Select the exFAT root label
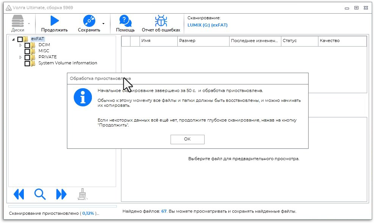 click(x=37, y=39)
